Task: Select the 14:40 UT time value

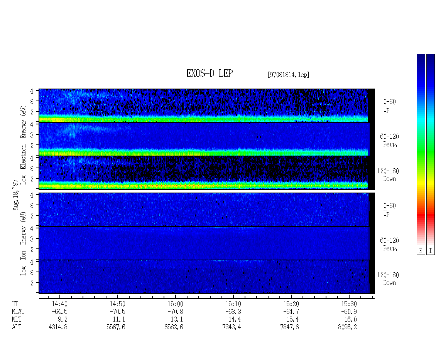Action: pyautogui.click(x=59, y=304)
